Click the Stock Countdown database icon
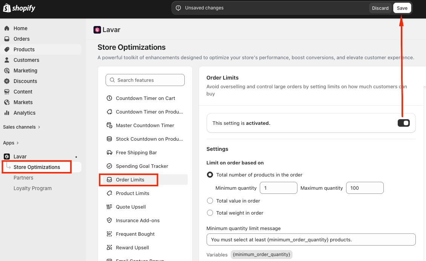The height and width of the screenshot is (261, 426). point(109,139)
